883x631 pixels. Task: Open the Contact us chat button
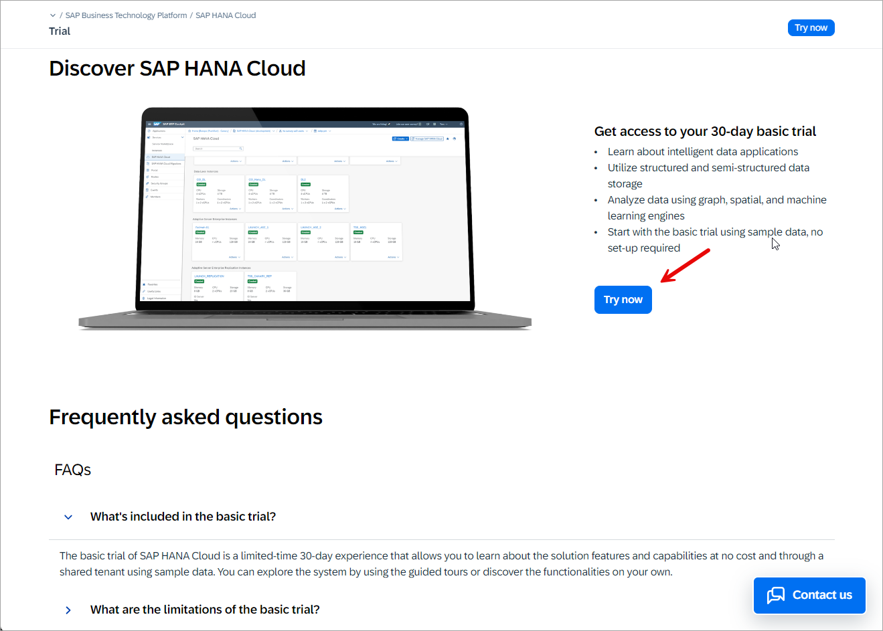pos(809,595)
